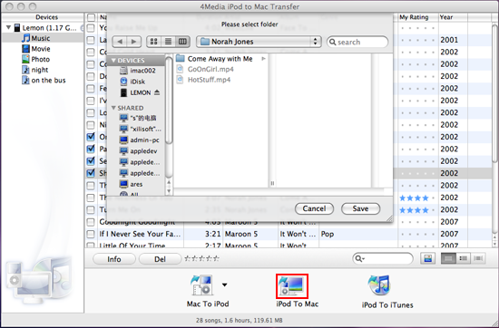Screen dimensions: 499x328
Task: Toggle the select-all checkbox in the header row
Action: point(91,17)
